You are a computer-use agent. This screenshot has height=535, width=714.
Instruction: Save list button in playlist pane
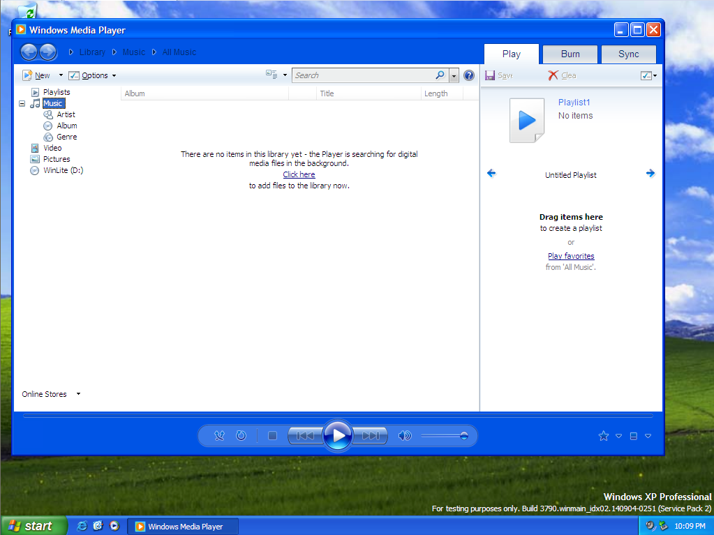tap(499, 75)
